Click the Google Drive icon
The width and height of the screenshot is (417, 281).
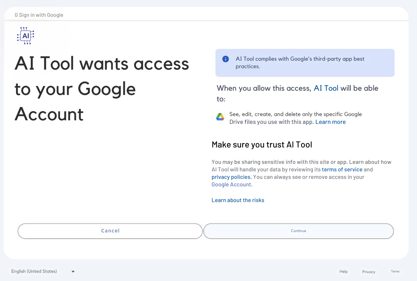tap(220, 117)
